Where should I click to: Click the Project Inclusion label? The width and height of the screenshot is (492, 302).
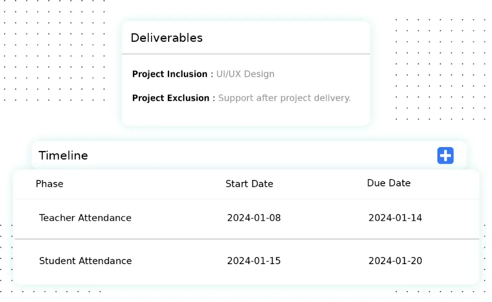coord(170,74)
